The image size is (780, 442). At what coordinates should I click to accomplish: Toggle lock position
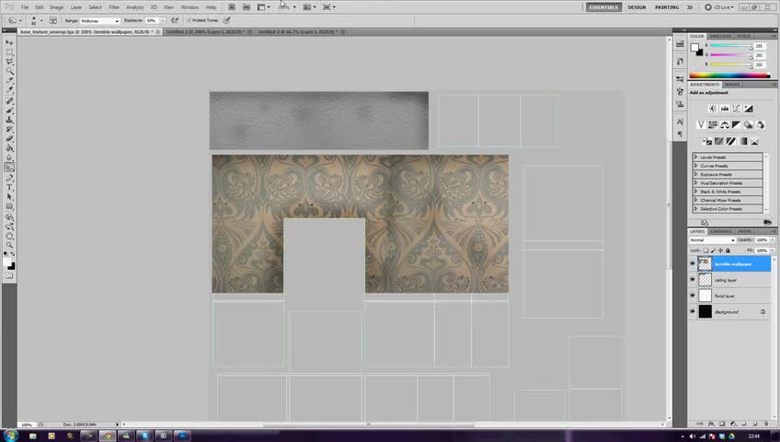[720, 250]
